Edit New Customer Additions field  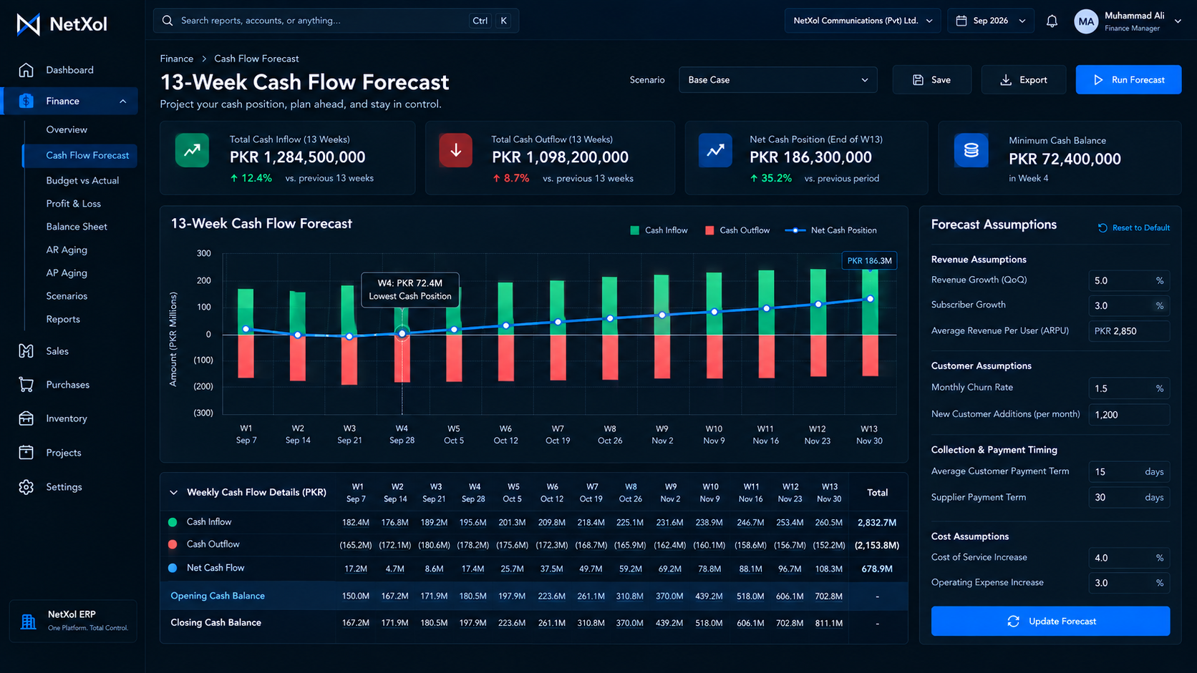pyautogui.click(x=1129, y=415)
